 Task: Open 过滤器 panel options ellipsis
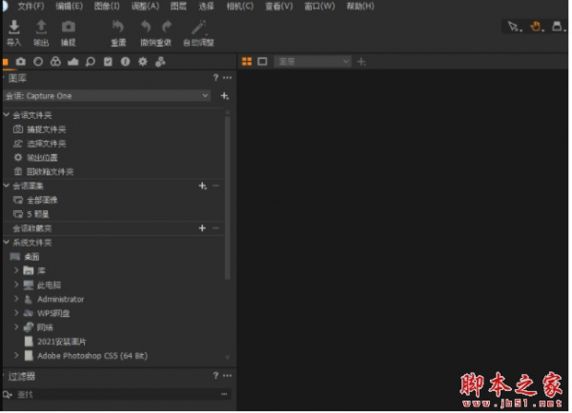pyautogui.click(x=227, y=376)
